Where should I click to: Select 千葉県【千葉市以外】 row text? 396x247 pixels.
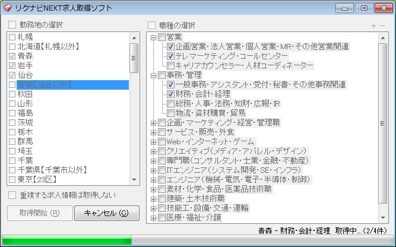pos(52,170)
